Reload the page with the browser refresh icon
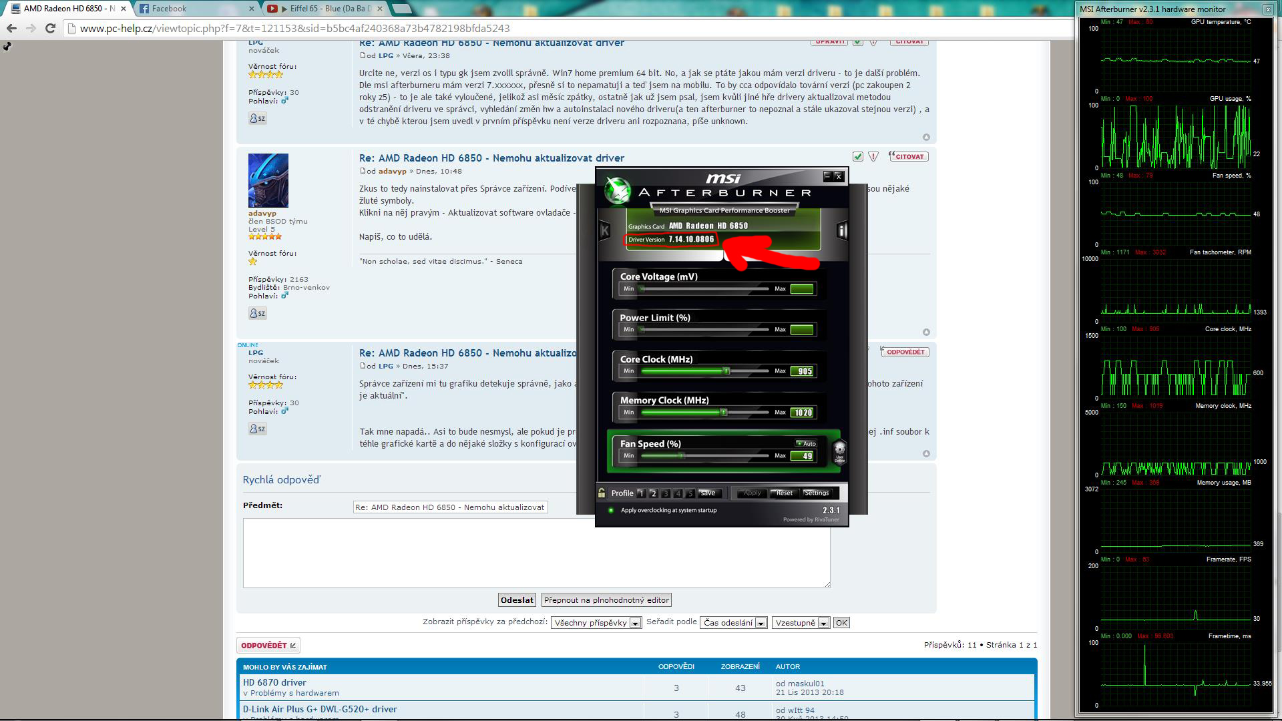This screenshot has height=721, width=1282. coord(50,28)
